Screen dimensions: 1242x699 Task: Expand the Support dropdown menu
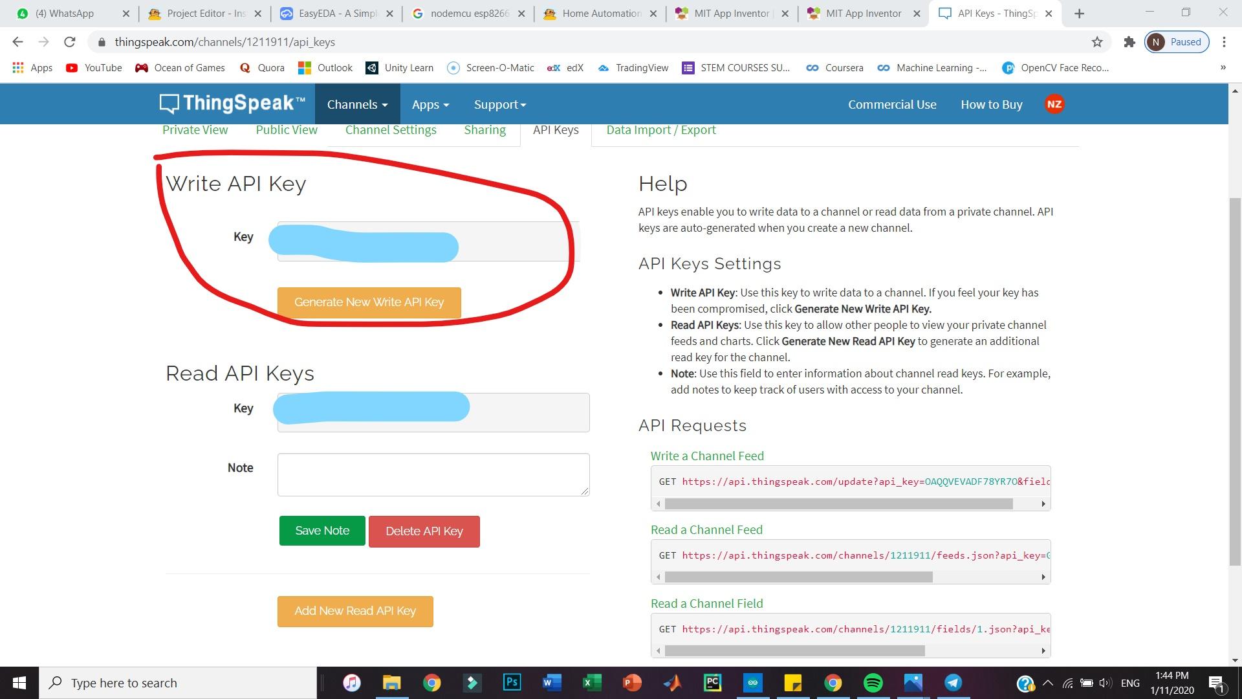500,104
